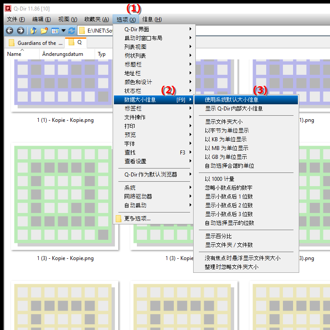The height and width of the screenshot is (330, 330).
Task: Select 显示小数点后 1 位数 option
Action: 246,196
